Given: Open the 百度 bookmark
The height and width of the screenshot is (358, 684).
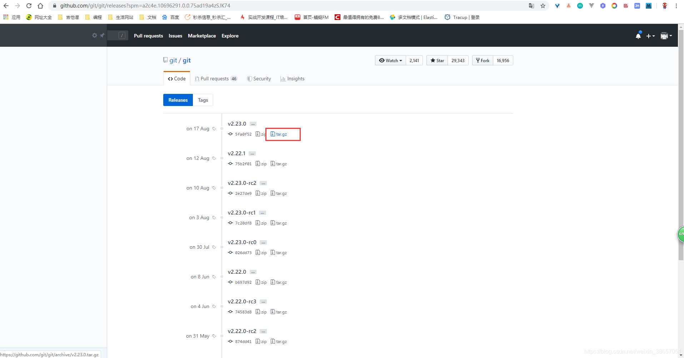Looking at the screenshot, I should (x=170, y=17).
